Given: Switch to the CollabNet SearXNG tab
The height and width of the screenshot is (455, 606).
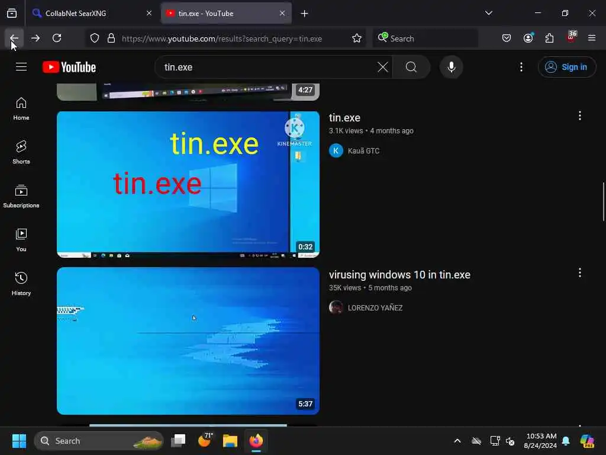Looking at the screenshot, I should 93,14.
